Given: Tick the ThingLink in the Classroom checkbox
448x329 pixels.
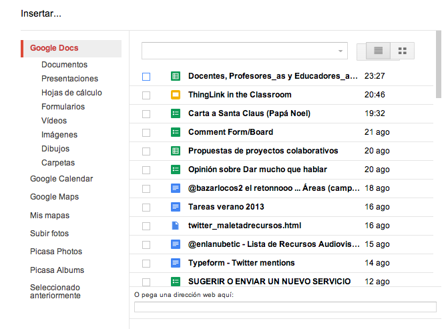Looking at the screenshot, I should click(x=146, y=95).
